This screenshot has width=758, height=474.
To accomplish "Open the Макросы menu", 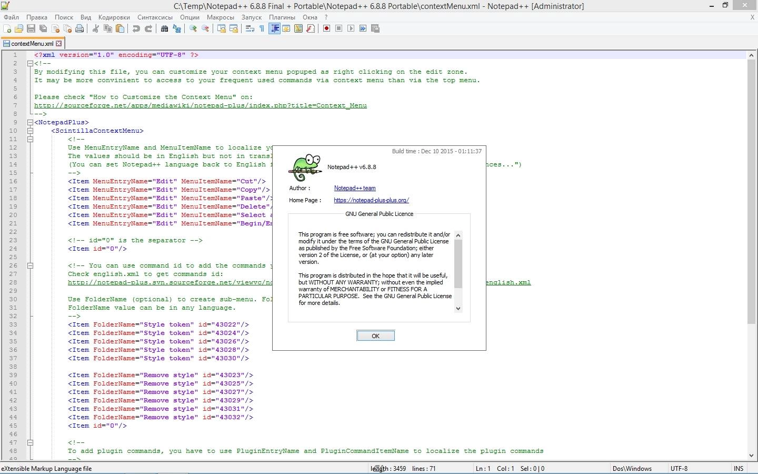I will click(x=221, y=17).
